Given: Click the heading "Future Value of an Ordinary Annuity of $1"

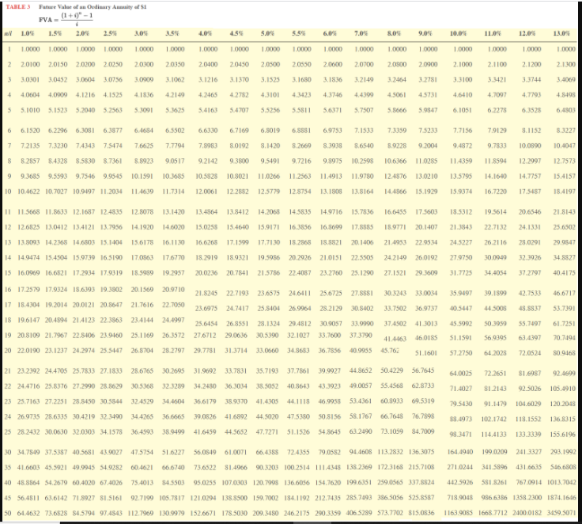Looking at the screenshot, I should click(93, 6).
